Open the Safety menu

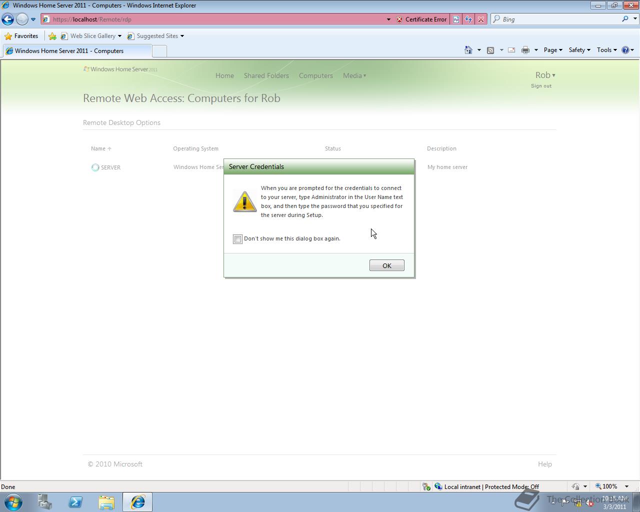[x=579, y=50]
